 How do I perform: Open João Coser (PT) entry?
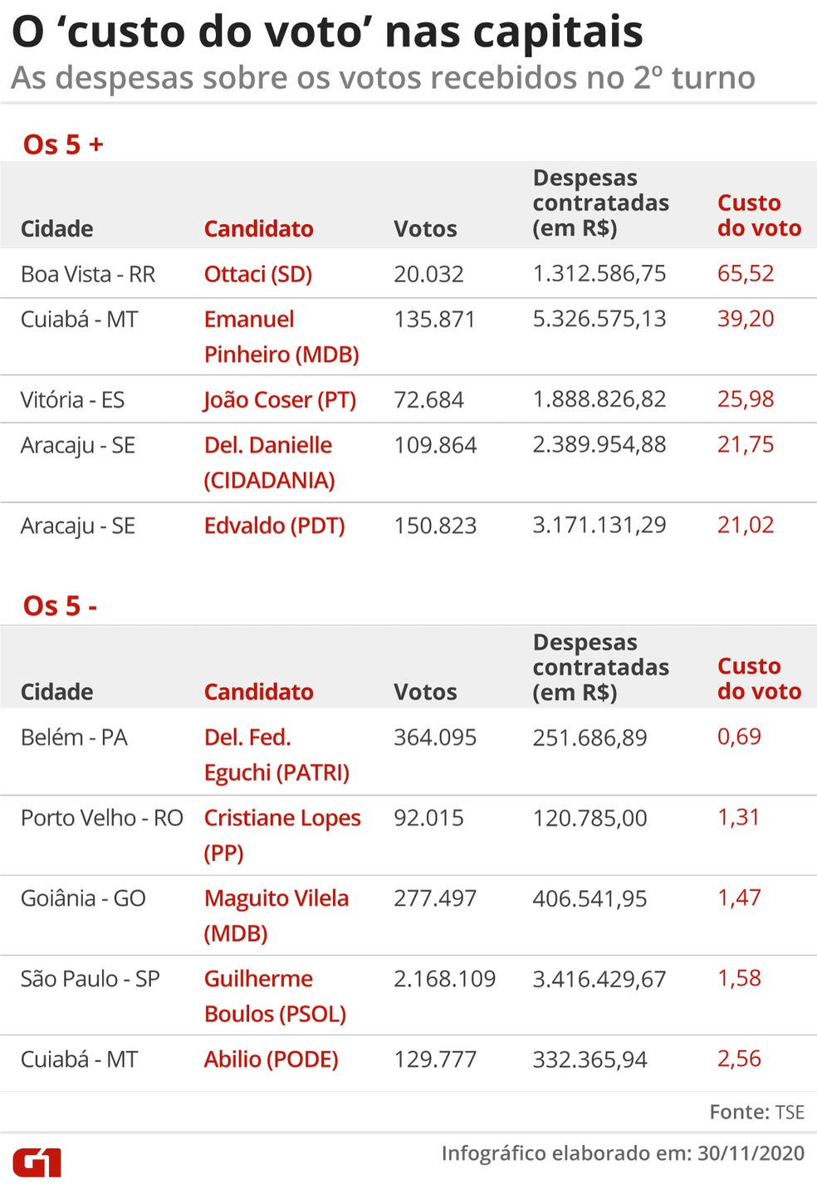[280, 399]
